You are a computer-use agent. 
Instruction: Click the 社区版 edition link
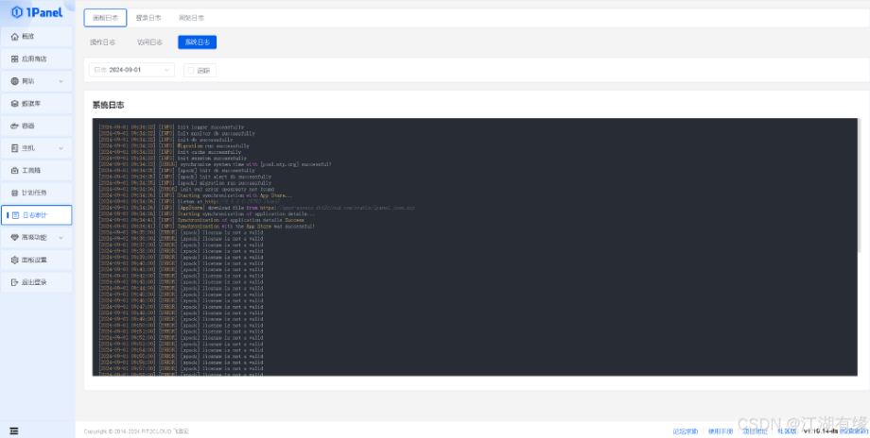[x=787, y=431]
